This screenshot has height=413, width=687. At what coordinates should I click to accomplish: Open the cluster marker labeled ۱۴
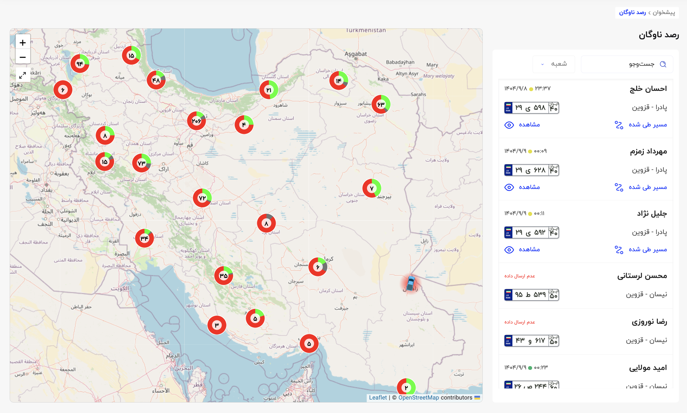point(339,81)
